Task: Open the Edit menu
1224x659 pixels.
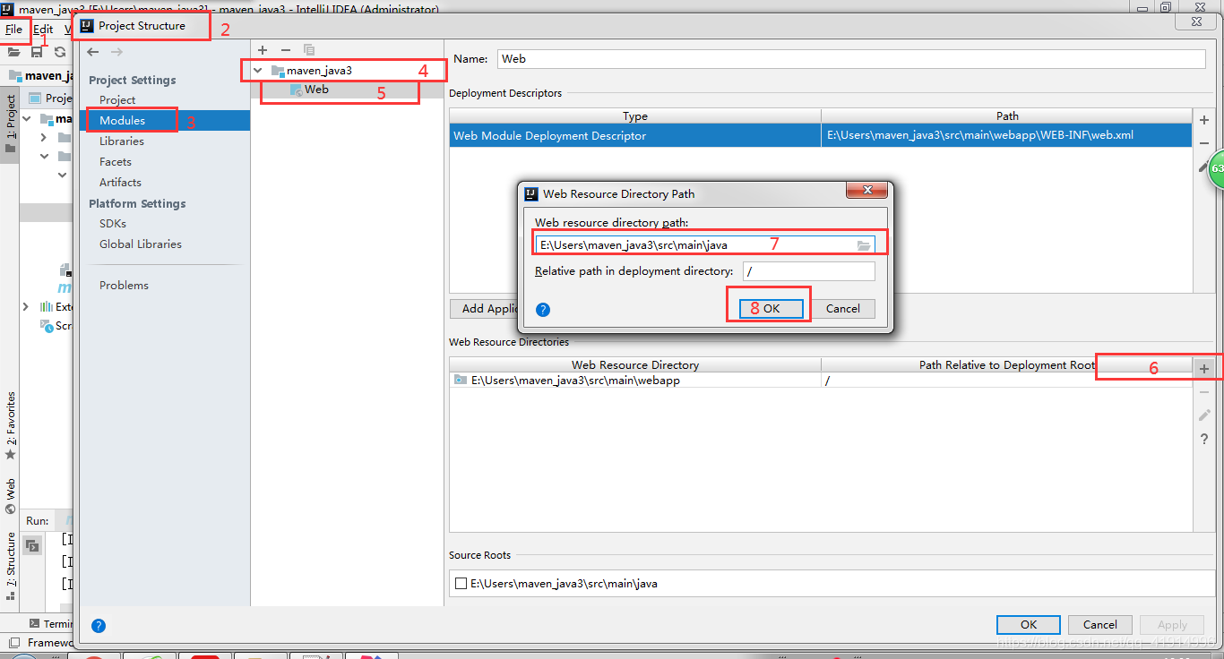Action: point(43,29)
